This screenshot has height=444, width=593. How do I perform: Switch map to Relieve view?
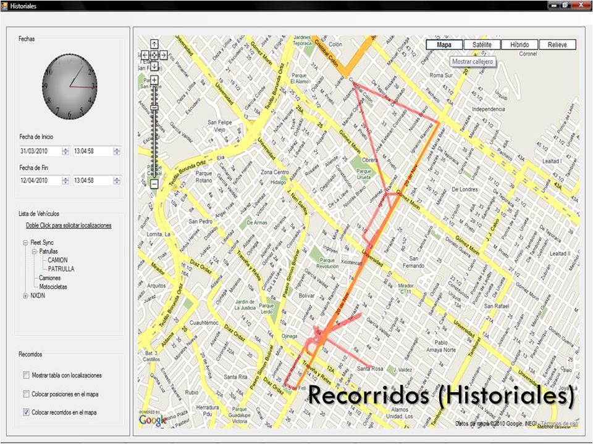tap(557, 44)
